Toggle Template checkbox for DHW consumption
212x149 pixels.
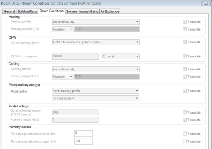pos(185,56)
